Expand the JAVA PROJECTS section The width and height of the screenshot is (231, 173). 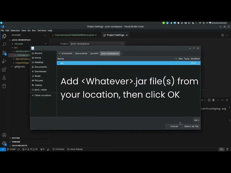coord(19,146)
